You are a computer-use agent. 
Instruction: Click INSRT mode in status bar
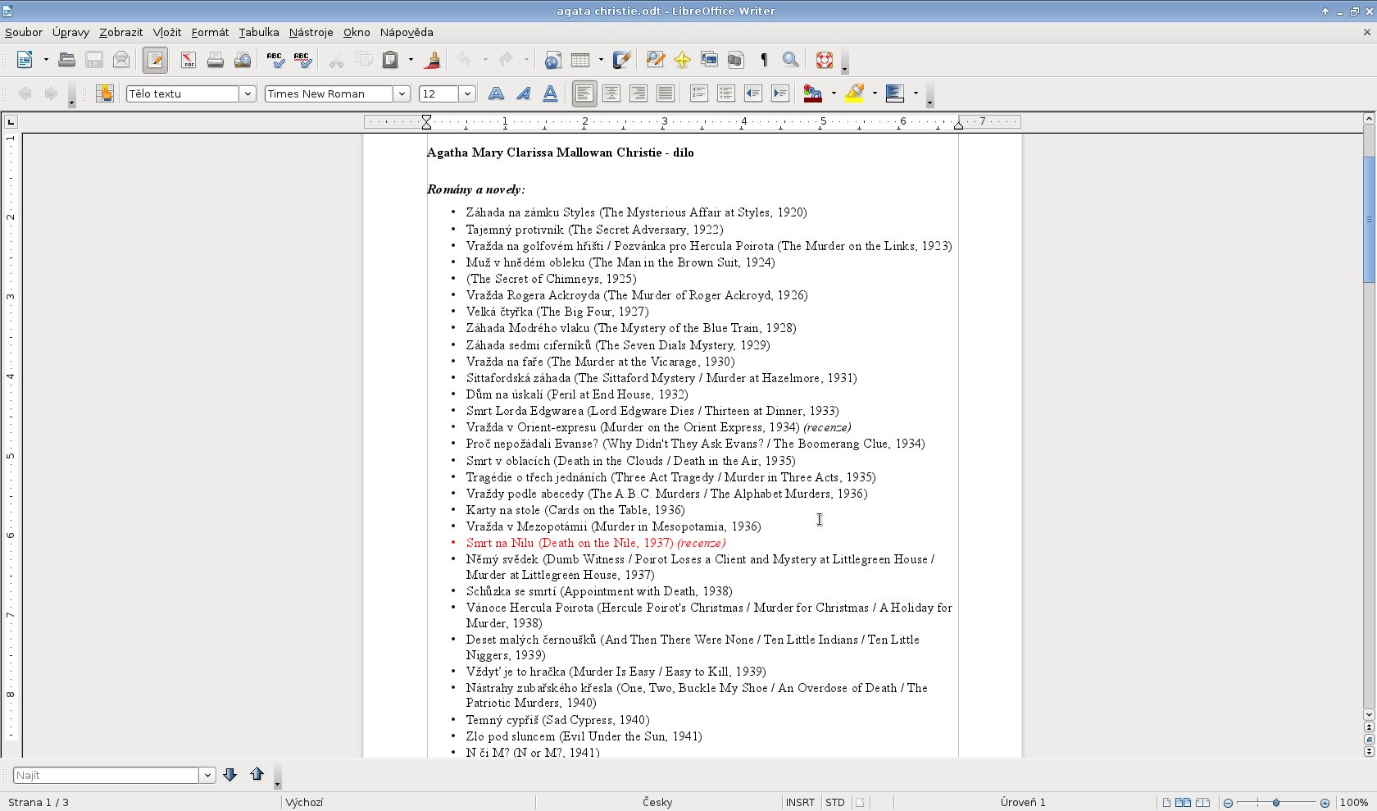click(x=800, y=803)
